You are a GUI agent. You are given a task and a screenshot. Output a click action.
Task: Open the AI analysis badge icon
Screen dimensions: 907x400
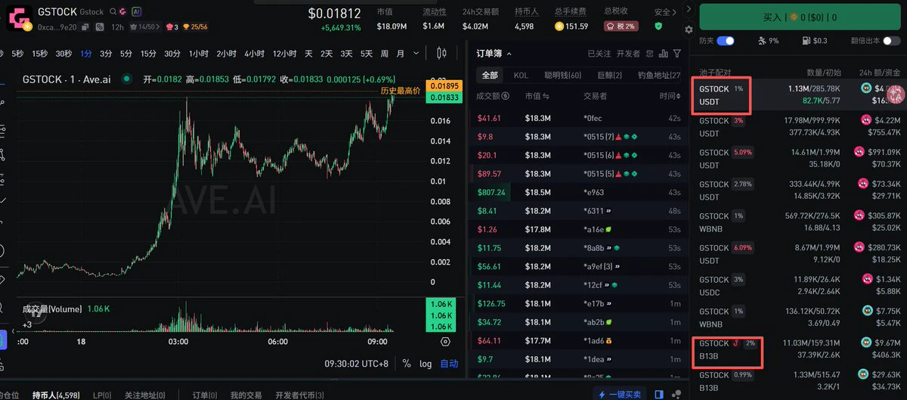pos(136,12)
